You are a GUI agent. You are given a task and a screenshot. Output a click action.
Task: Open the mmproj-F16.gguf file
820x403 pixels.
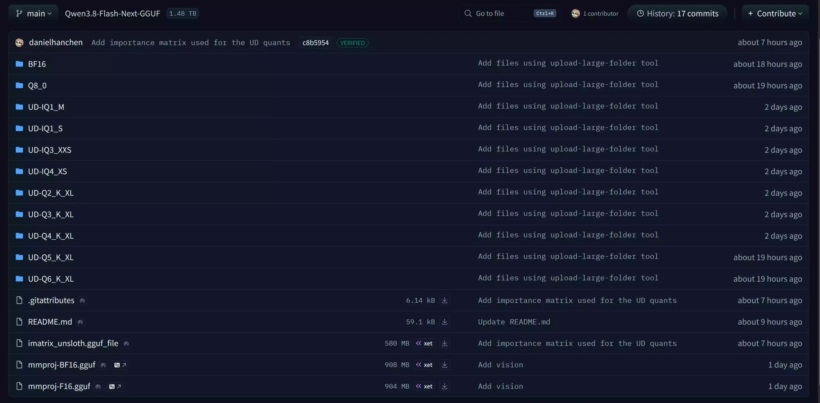59,386
